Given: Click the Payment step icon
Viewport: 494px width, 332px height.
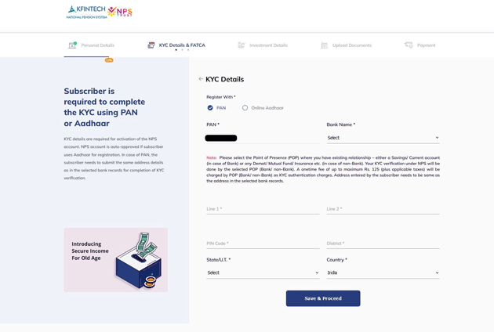Looking at the screenshot, I should (x=409, y=45).
